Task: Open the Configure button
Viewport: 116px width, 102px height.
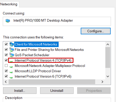Action: point(96,31)
